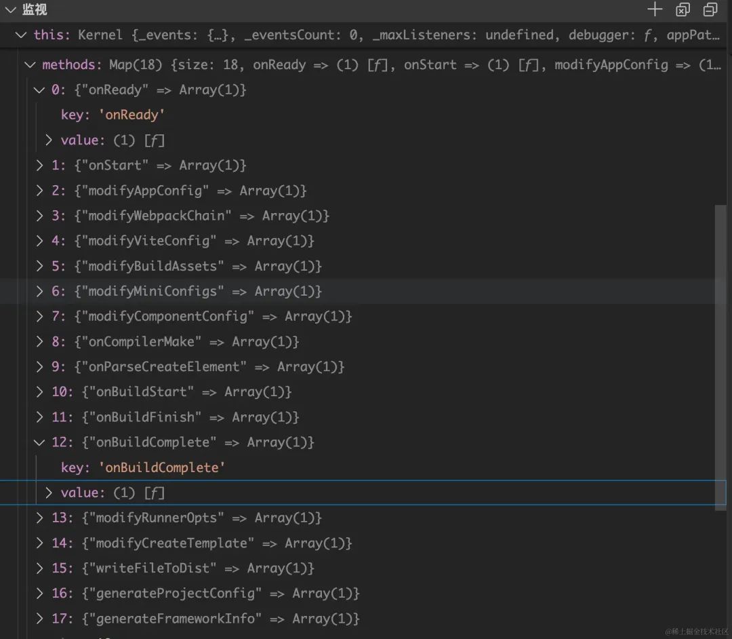
Task: Expand entry 15 writeFileToDist
Action: point(39,568)
